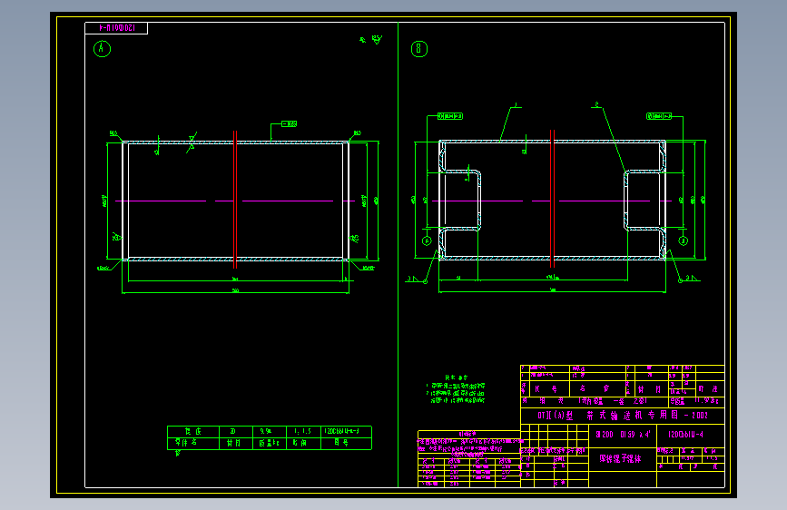Click balloon leader number 1 above view B

pos(516,105)
